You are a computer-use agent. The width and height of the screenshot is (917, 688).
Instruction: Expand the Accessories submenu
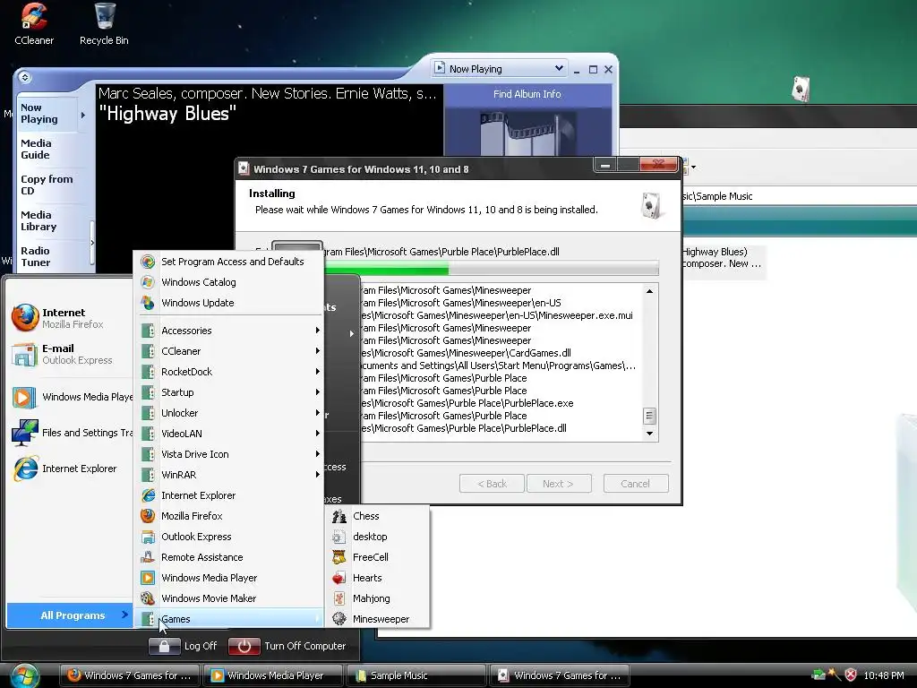coord(230,331)
